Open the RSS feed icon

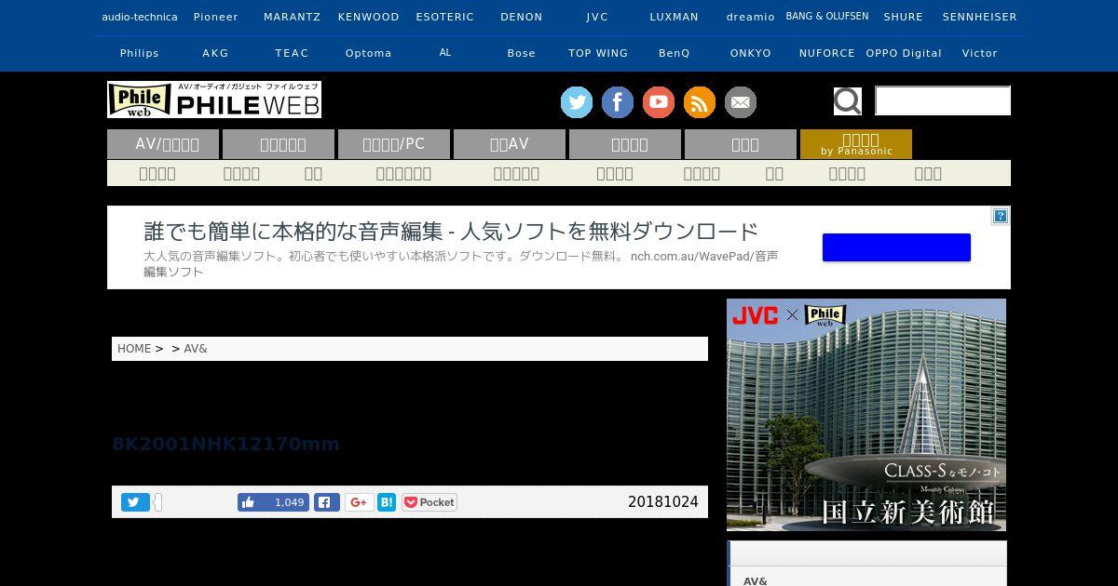click(x=700, y=102)
